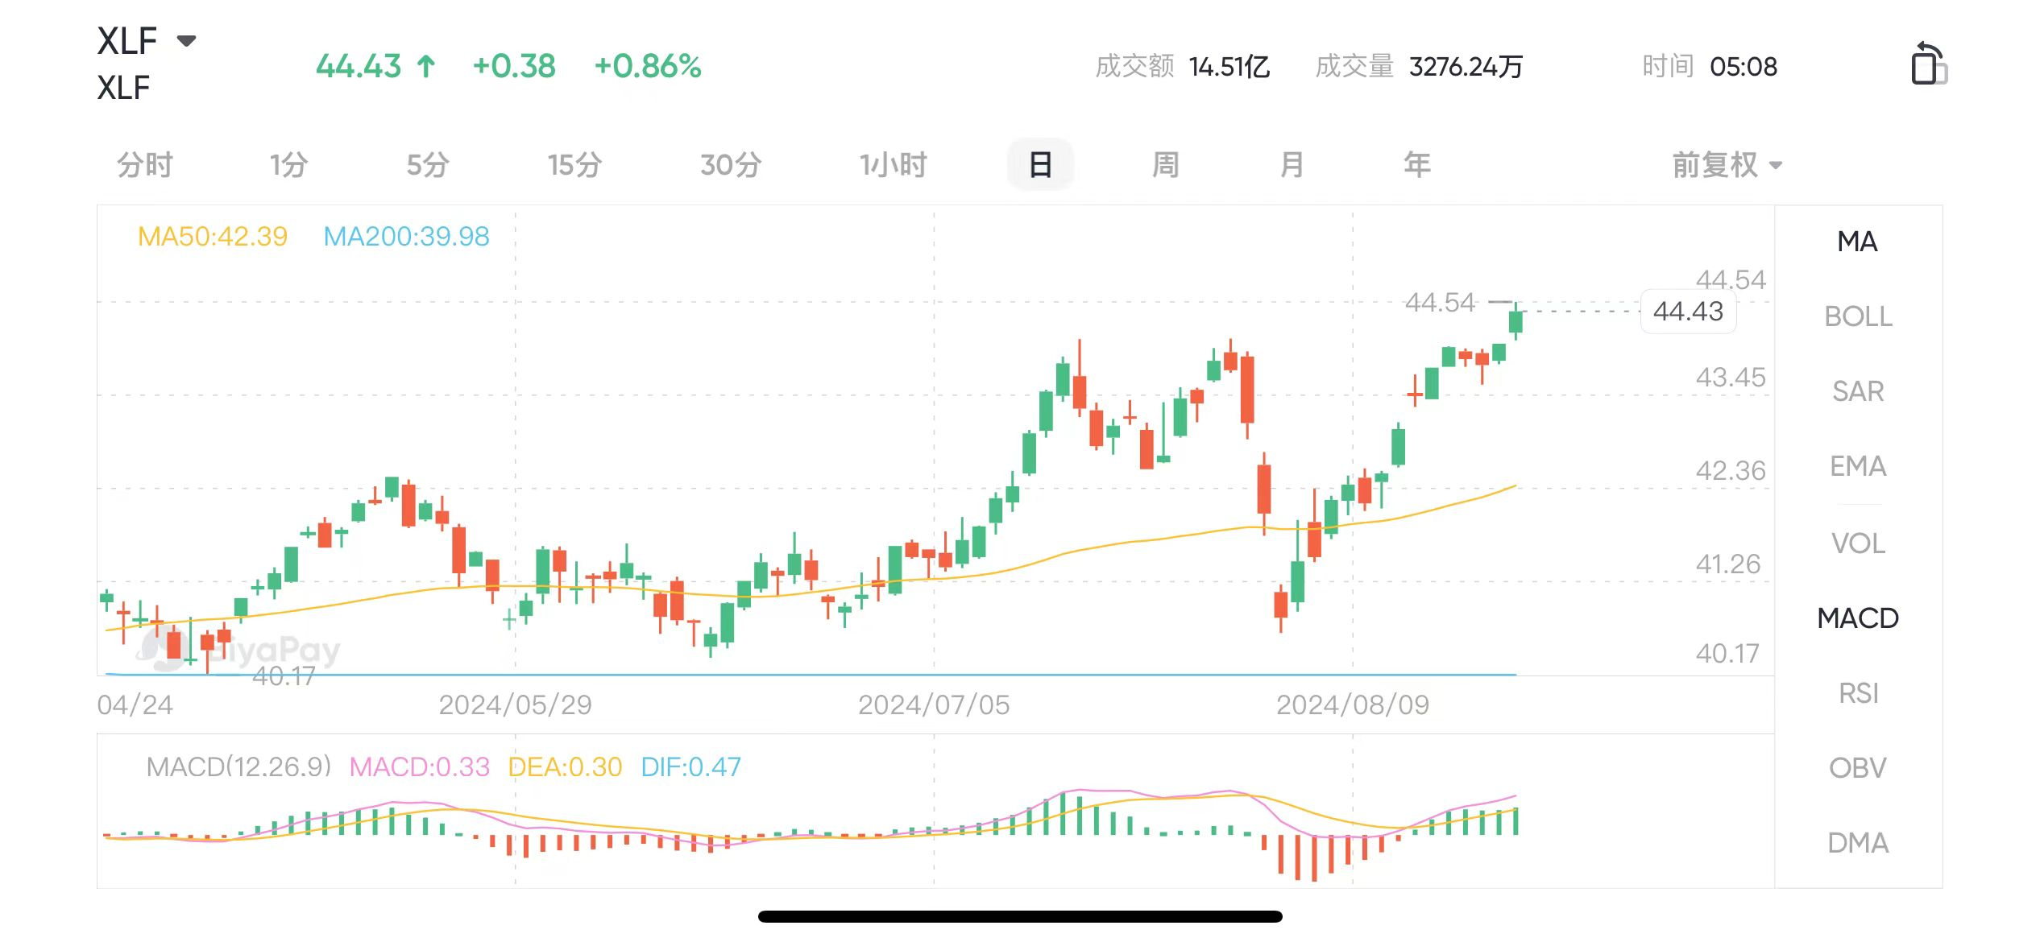The width and height of the screenshot is (2040, 942).
Task: Show the VOL sub-indicator
Action: pyautogui.click(x=1858, y=543)
